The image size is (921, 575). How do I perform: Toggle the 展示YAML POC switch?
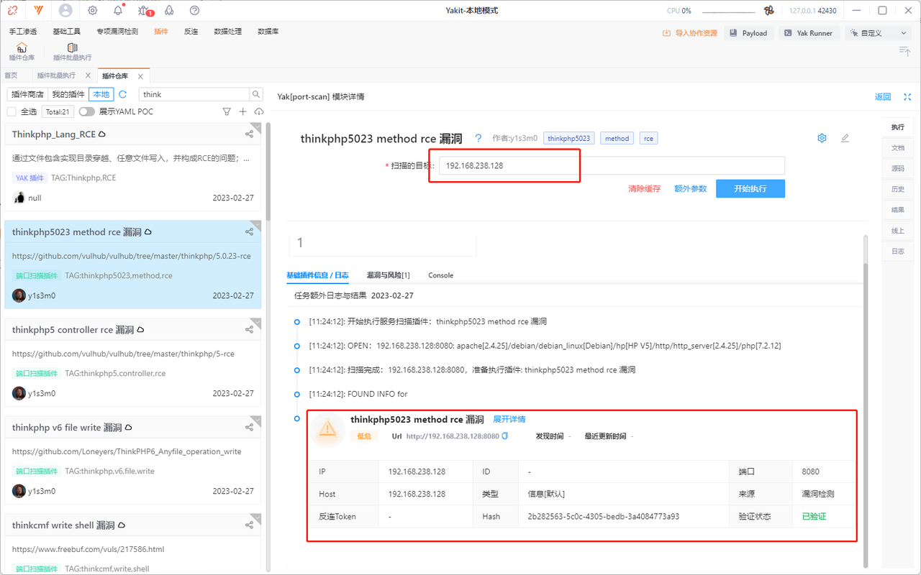pyautogui.click(x=87, y=111)
